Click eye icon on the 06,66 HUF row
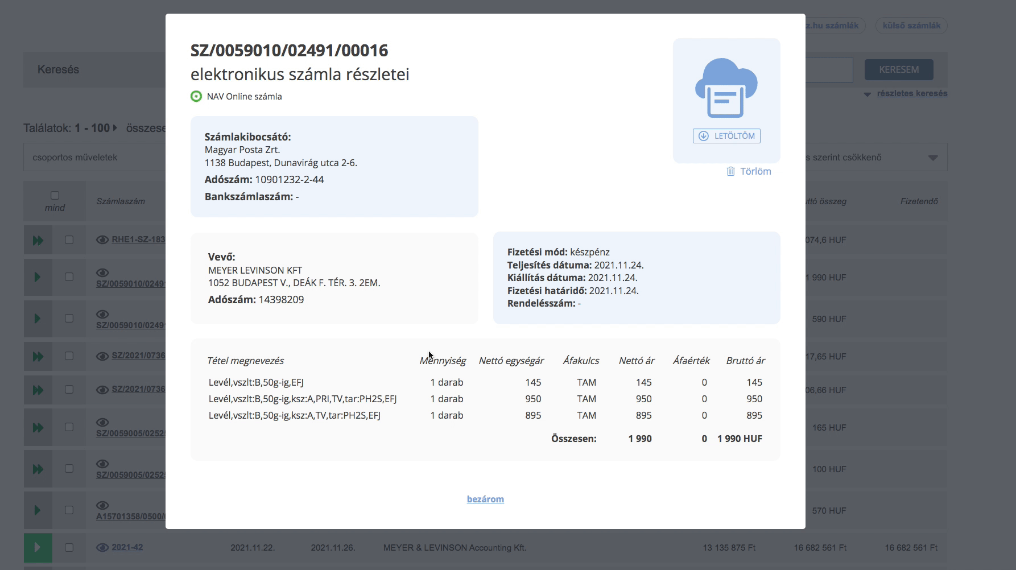Screen dimensions: 1016x570 coord(102,390)
